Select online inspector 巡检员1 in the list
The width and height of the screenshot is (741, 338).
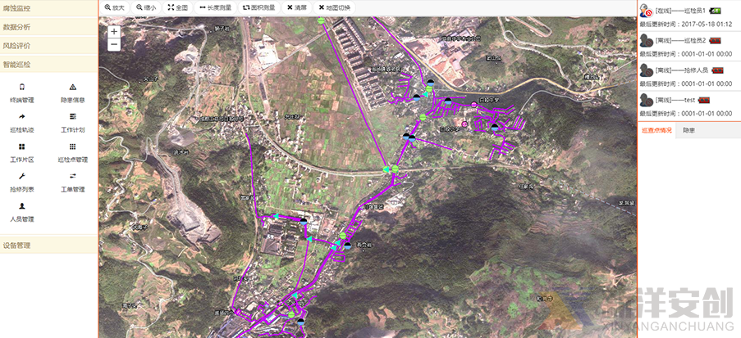681,11
